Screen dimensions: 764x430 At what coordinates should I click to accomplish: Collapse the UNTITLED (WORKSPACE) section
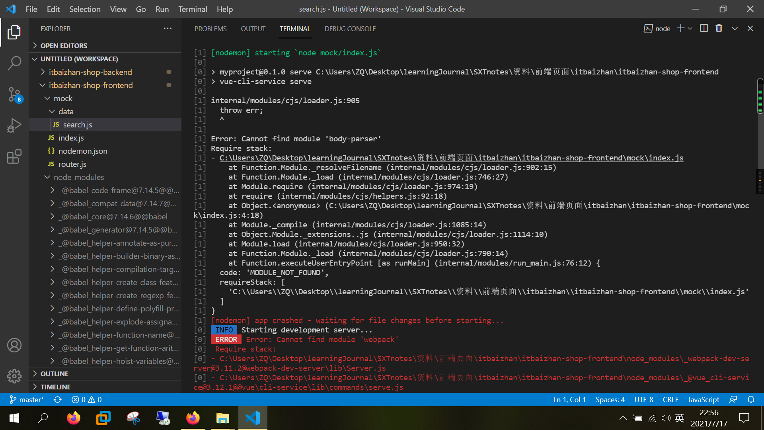(105, 59)
